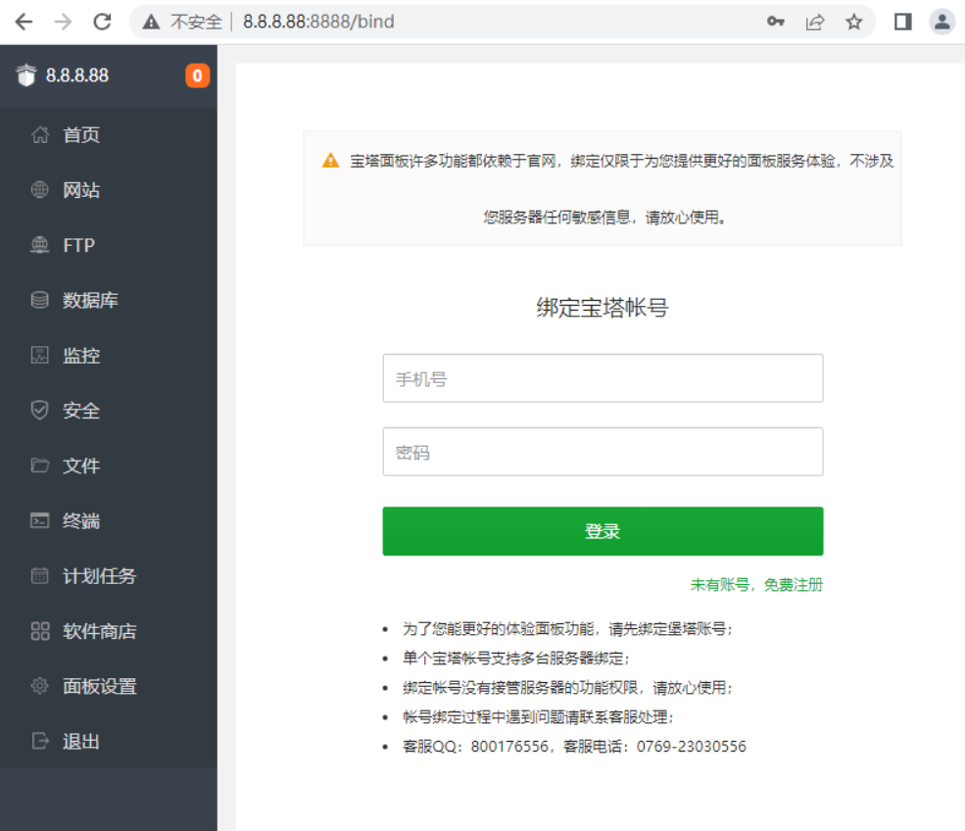Focus the 密码 password field
This screenshot has width=965, height=831.
(x=603, y=452)
